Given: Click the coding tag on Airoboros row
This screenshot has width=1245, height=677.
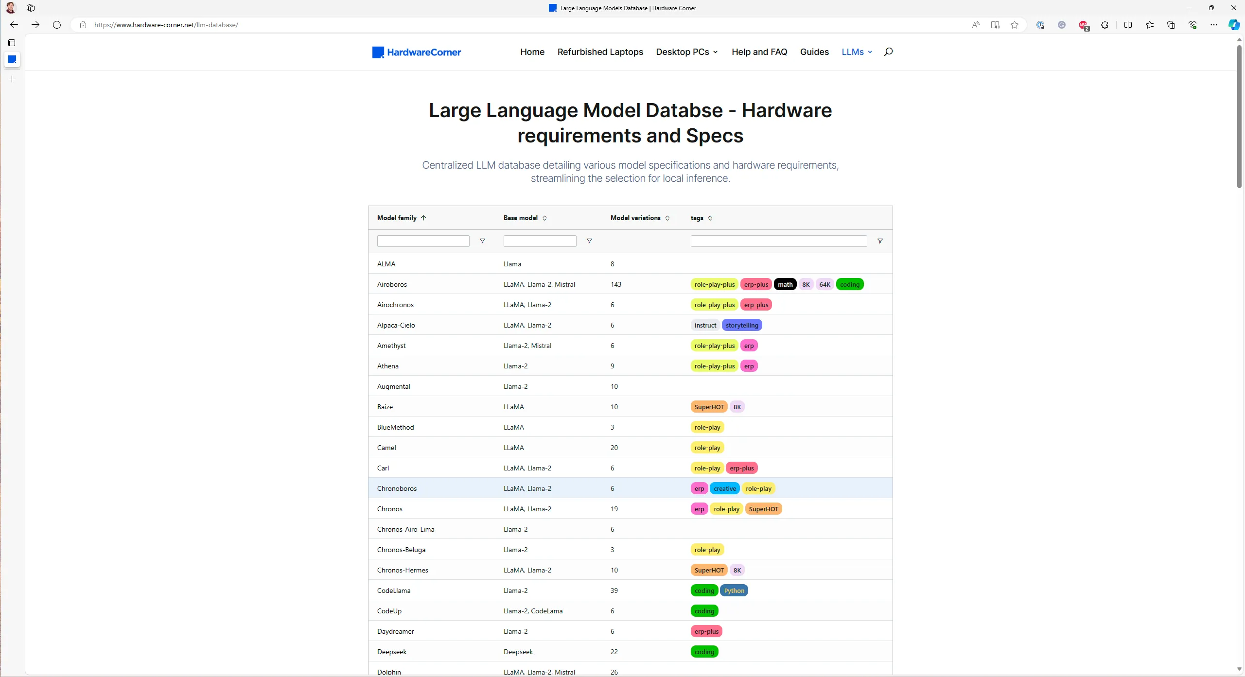Looking at the screenshot, I should [851, 284].
